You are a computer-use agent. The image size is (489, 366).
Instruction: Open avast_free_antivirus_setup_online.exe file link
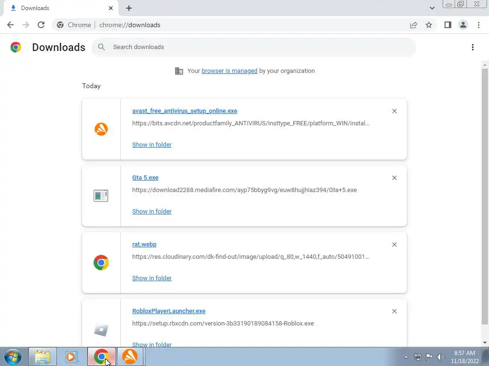point(185,111)
